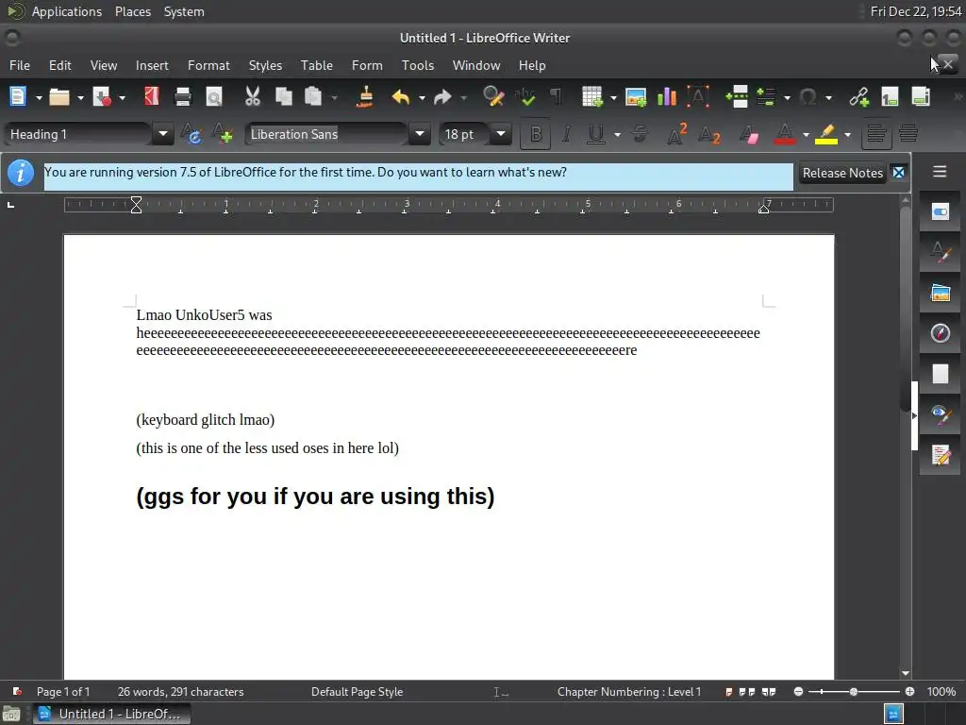Open sidebar settings hamburger menu
This screenshot has height=725, width=966.
coord(940,172)
